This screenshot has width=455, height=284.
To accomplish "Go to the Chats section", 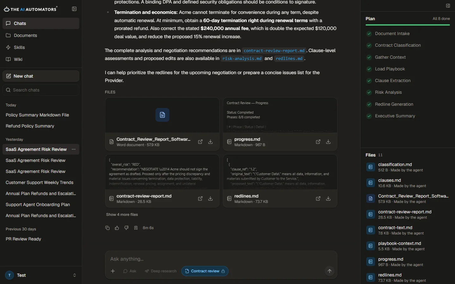I will click(x=41, y=23).
